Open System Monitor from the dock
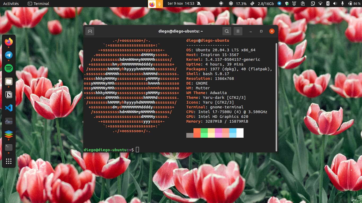This screenshot has height=203, width=362. (x=9, y=121)
